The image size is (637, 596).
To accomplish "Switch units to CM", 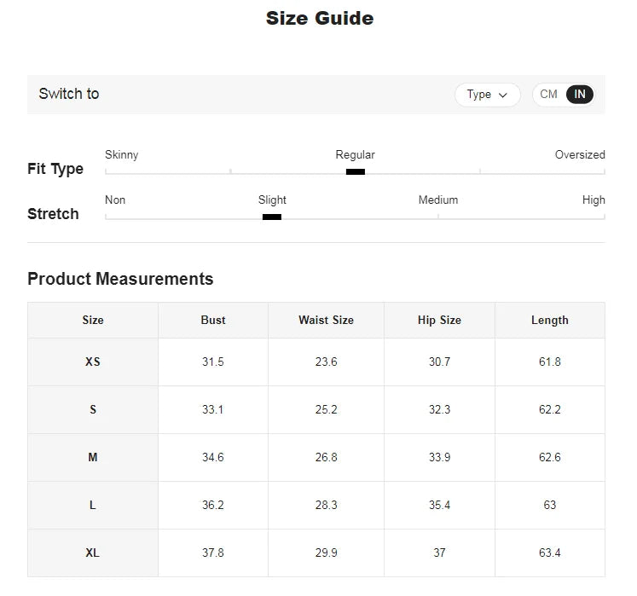I will click(548, 95).
